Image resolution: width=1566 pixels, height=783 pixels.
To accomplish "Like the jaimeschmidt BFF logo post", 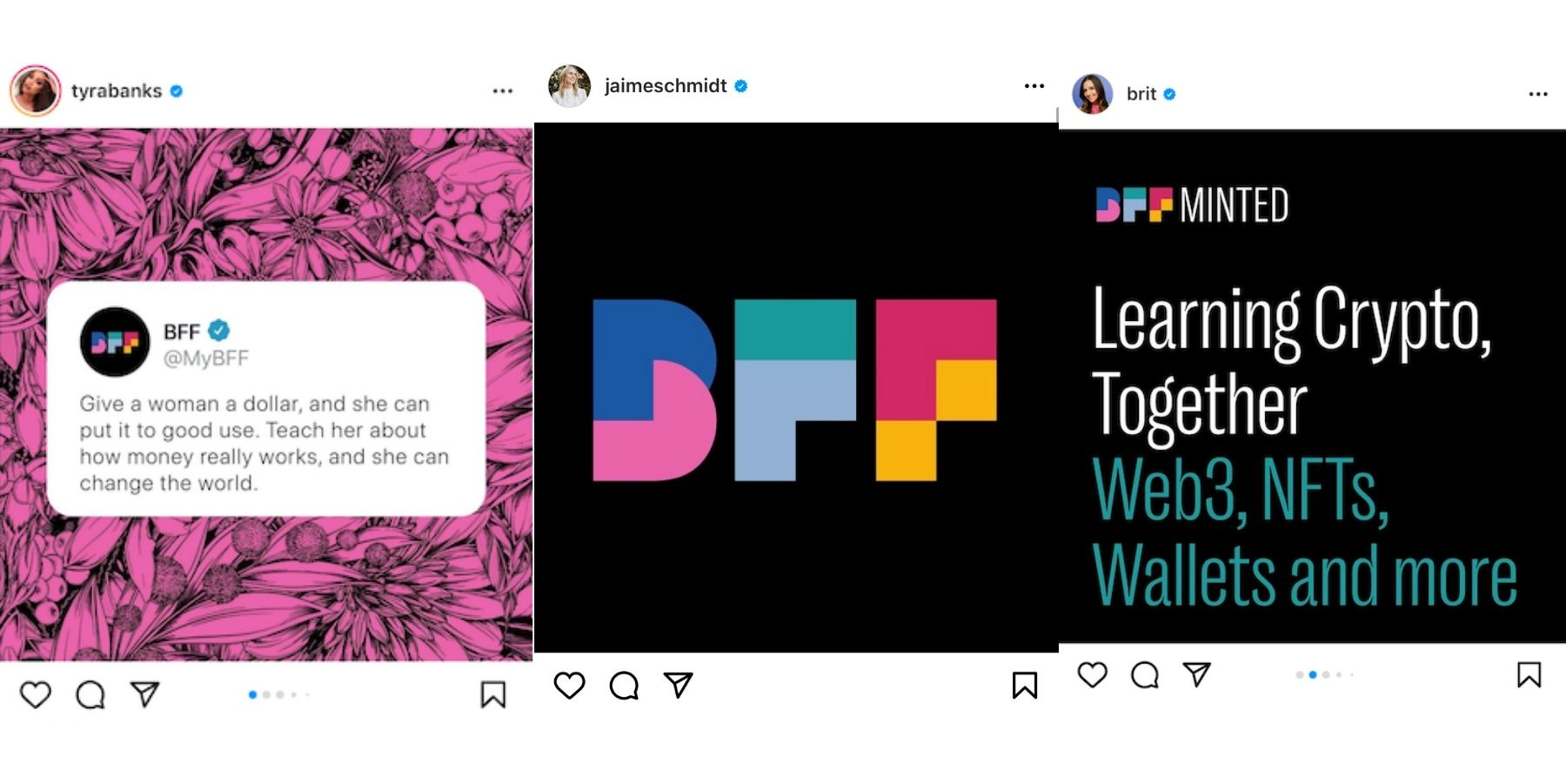I will [x=570, y=686].
